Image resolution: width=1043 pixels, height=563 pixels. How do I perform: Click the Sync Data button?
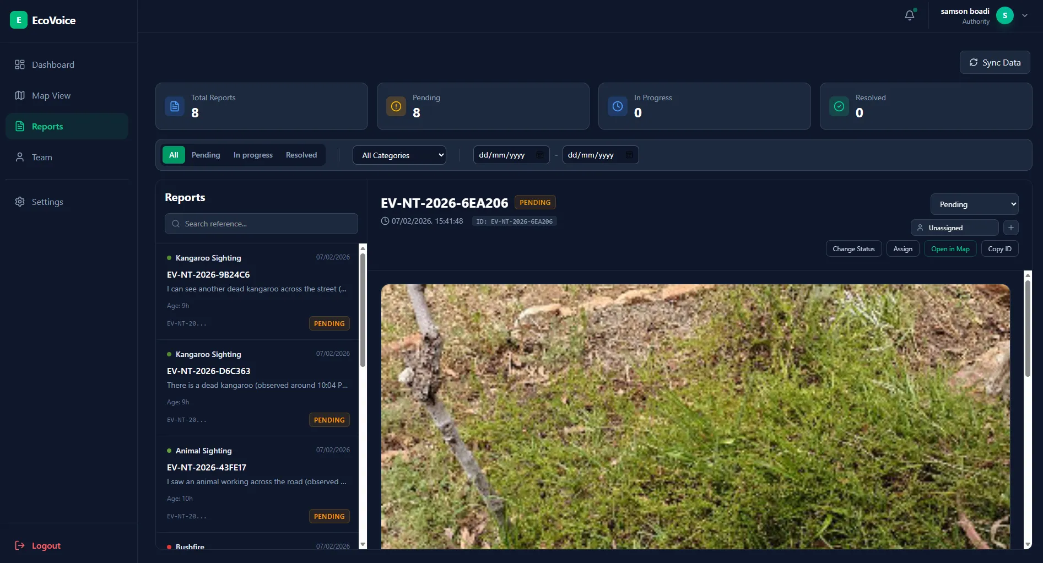tap(994, 62)
